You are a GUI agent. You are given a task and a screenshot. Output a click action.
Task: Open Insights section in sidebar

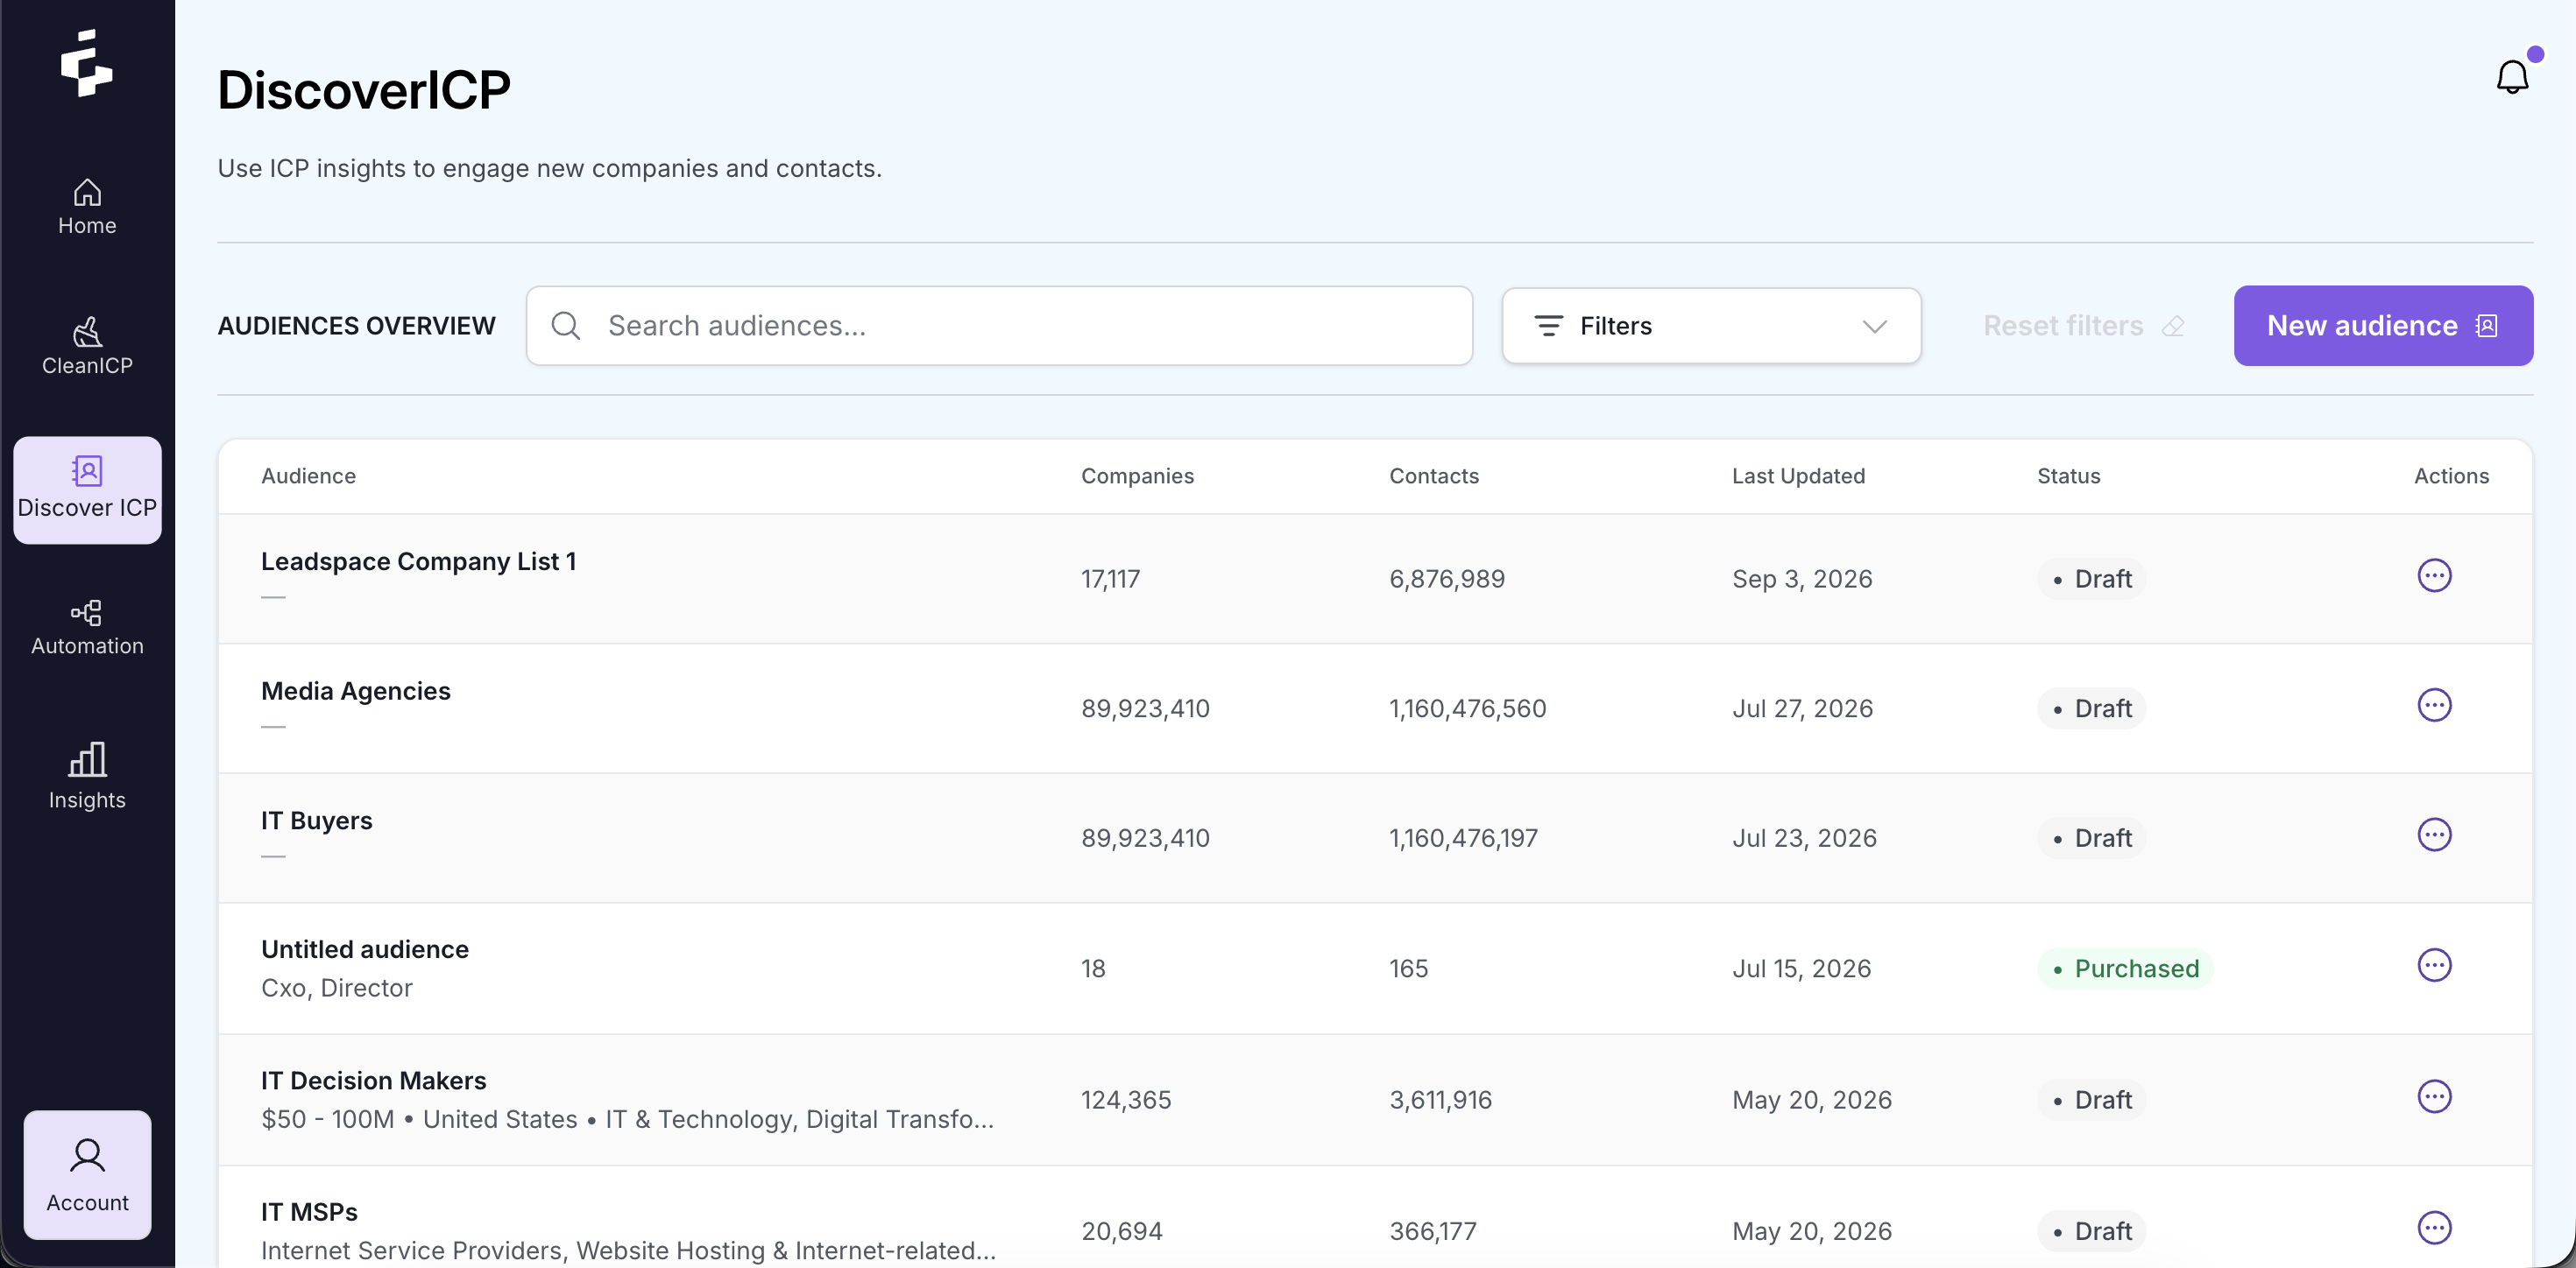[87, 775]
